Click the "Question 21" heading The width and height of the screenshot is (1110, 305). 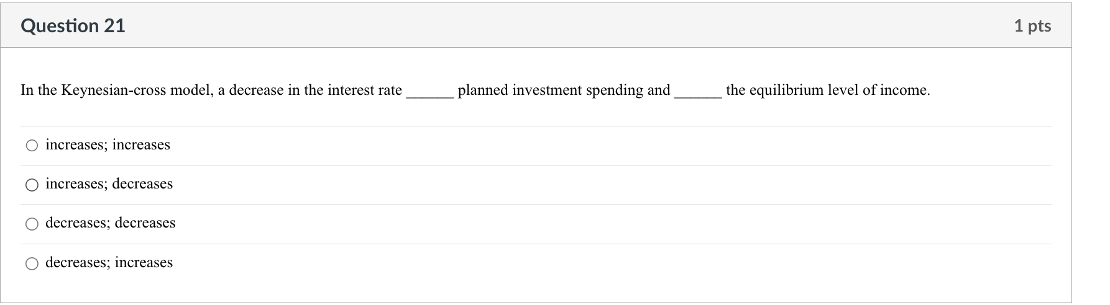click(73, 25)
